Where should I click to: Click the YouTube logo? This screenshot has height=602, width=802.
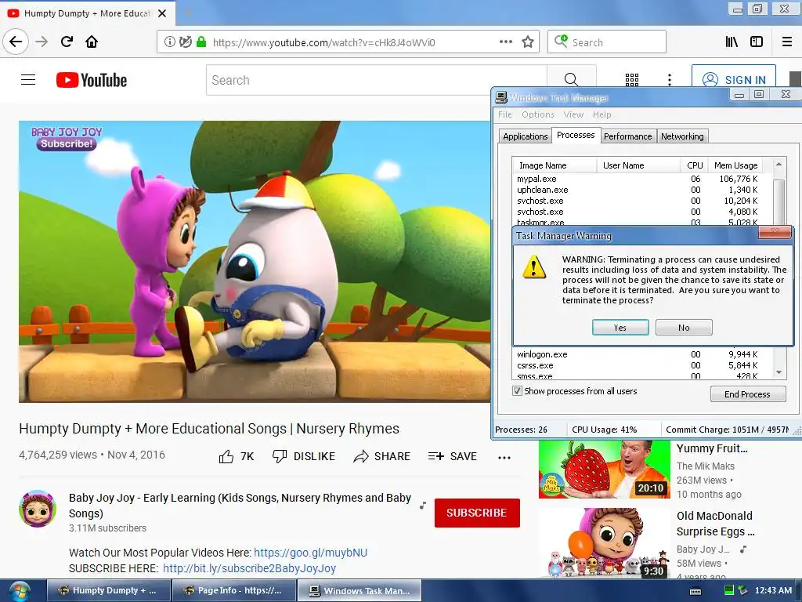coord(92,80)
